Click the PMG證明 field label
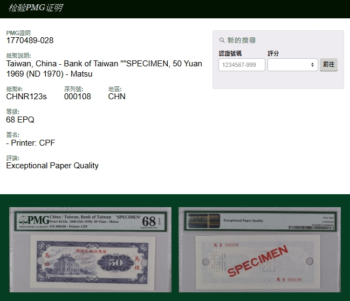 tap(18, 33)
